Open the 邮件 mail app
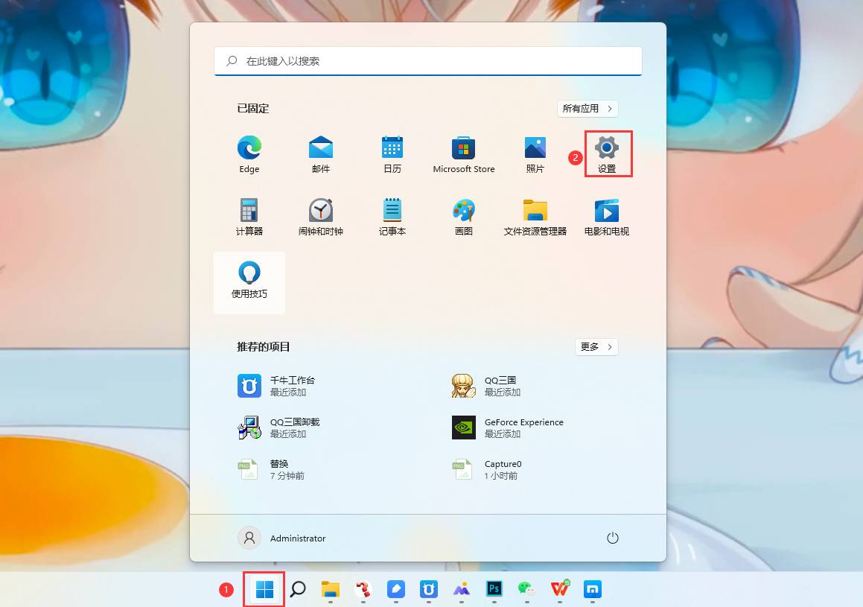The height and width of the screenshot is (607, 863). [x=320, y=155]
